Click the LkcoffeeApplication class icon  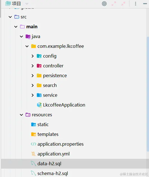coord(39,105)
